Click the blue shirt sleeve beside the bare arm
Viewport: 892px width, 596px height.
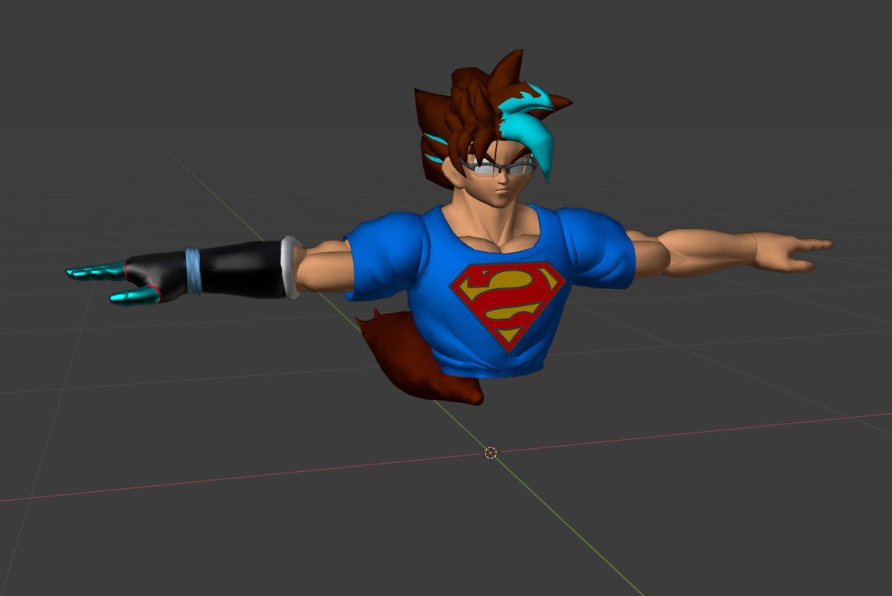pos(599,247)
